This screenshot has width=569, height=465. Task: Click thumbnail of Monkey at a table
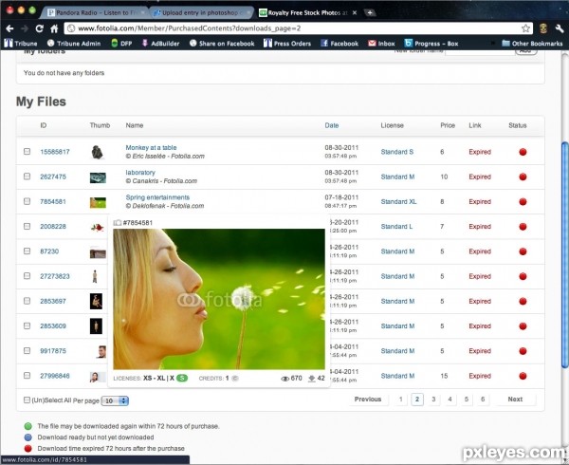click(98, 152)
